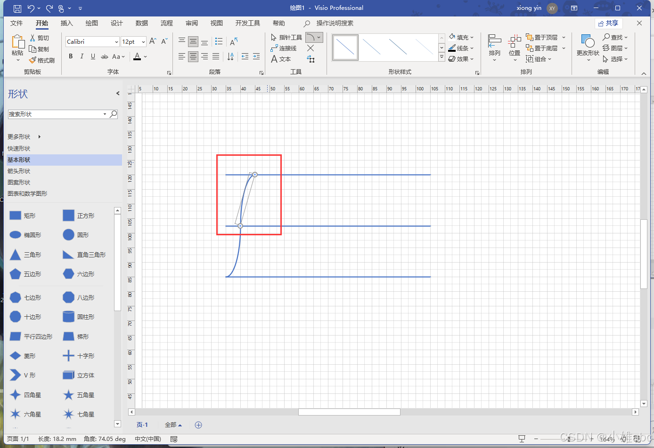
Task: Click the text direction rotate icon
Action: coord(234,42)
